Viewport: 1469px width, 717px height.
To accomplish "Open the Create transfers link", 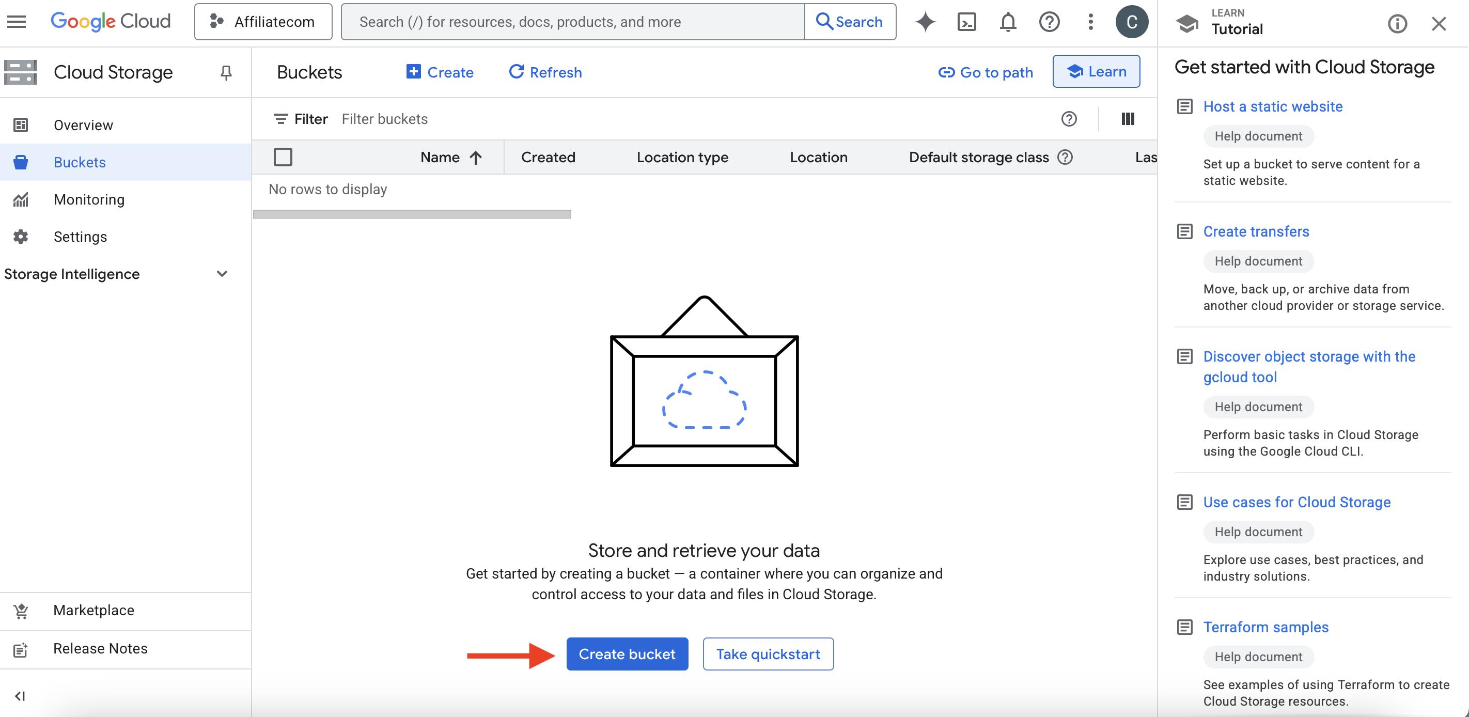I will click(x=1256, y=231).
